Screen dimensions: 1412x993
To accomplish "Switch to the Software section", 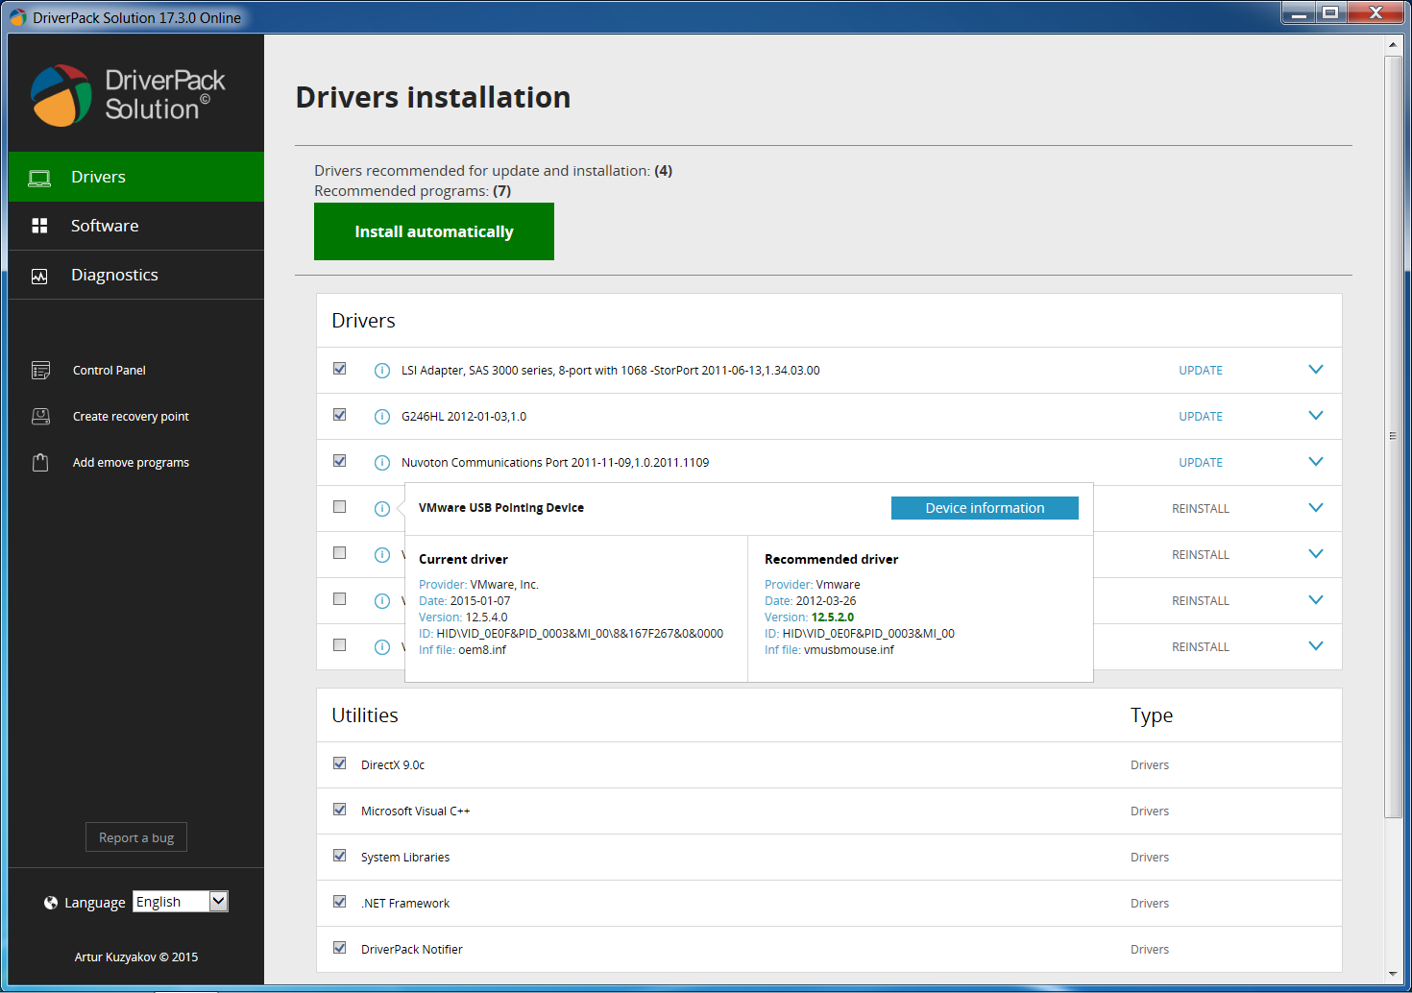I will click(x=105, y=225).
